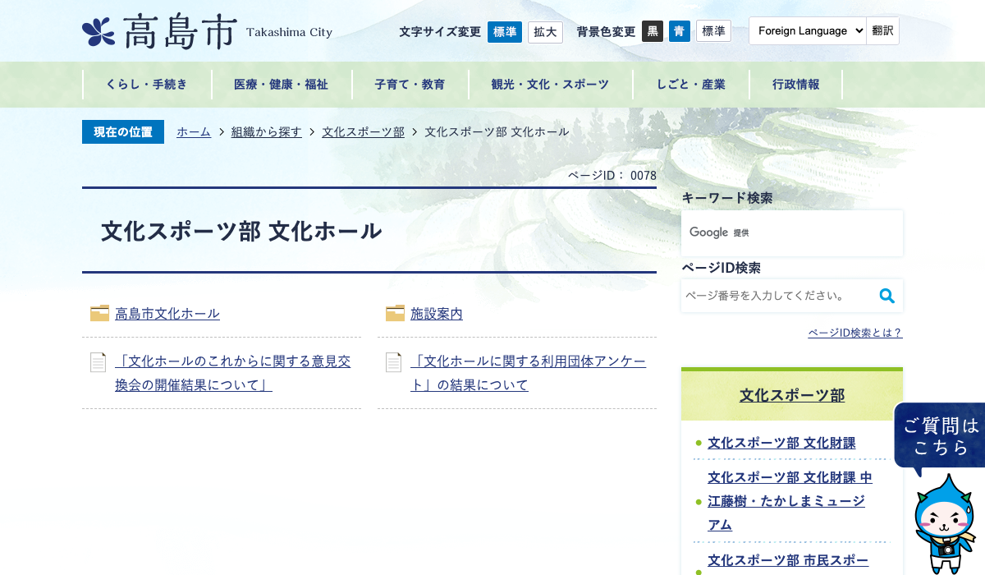The image size is (985, 575).
Task: Open the 文化スポーツ部 breadcrumb link
Action: (363, 131)
